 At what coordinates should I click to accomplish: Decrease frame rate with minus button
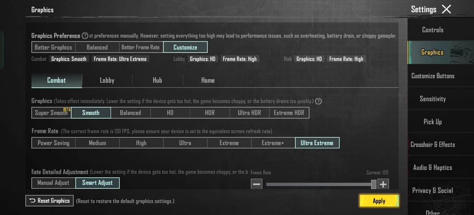click(256, 184)
